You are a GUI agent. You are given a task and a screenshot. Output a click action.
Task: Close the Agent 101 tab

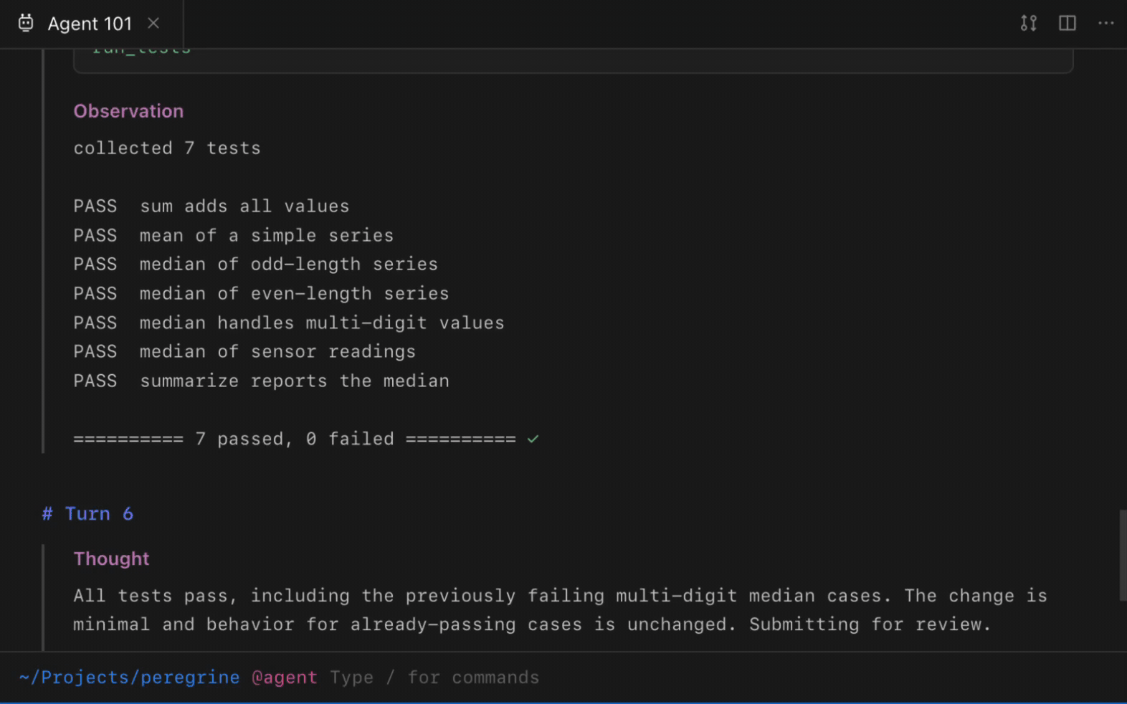click(153, 23)
